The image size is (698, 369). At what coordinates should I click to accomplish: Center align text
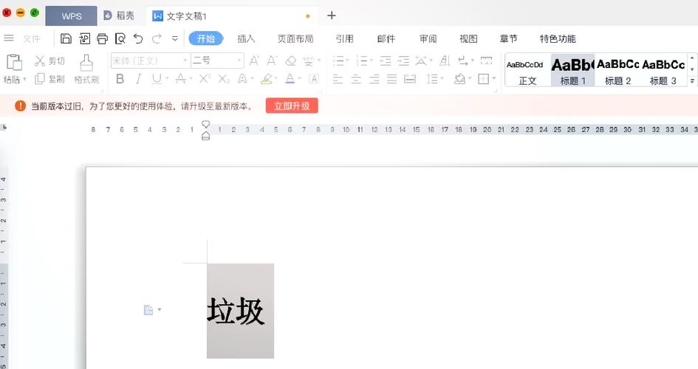point(356,79)
